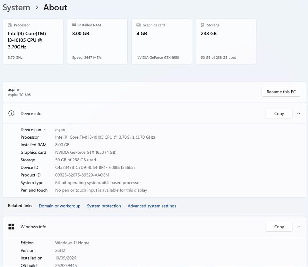Viewport: 308px width, 267px height.
Task: Click the Graphics card summary card
Action: (x=162, y=41)
